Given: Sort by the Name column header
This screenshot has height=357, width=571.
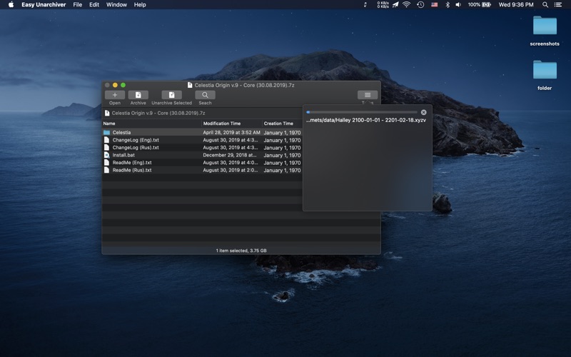Looking at the screenshot, I should pyautogui.click(x=151, y=124).
